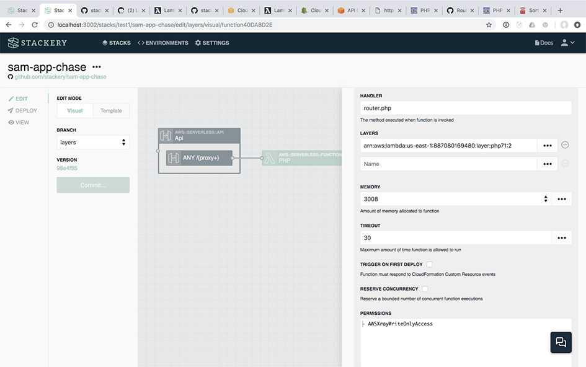Viewport: 586px width, 367px height.
Task: Click the browser address bar URL
Action: [x=165, y=25]
